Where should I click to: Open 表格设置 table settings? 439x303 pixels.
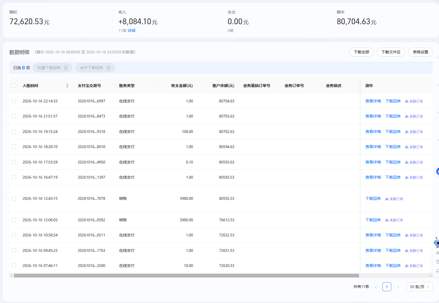point(420,52)
